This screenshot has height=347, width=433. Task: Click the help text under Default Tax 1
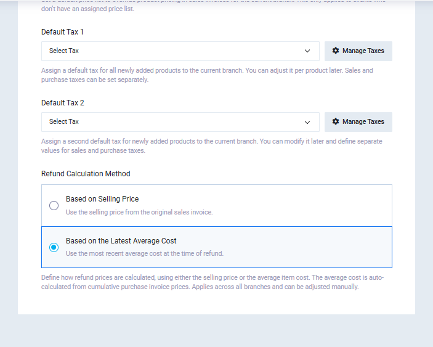click(x=207, y=75)
